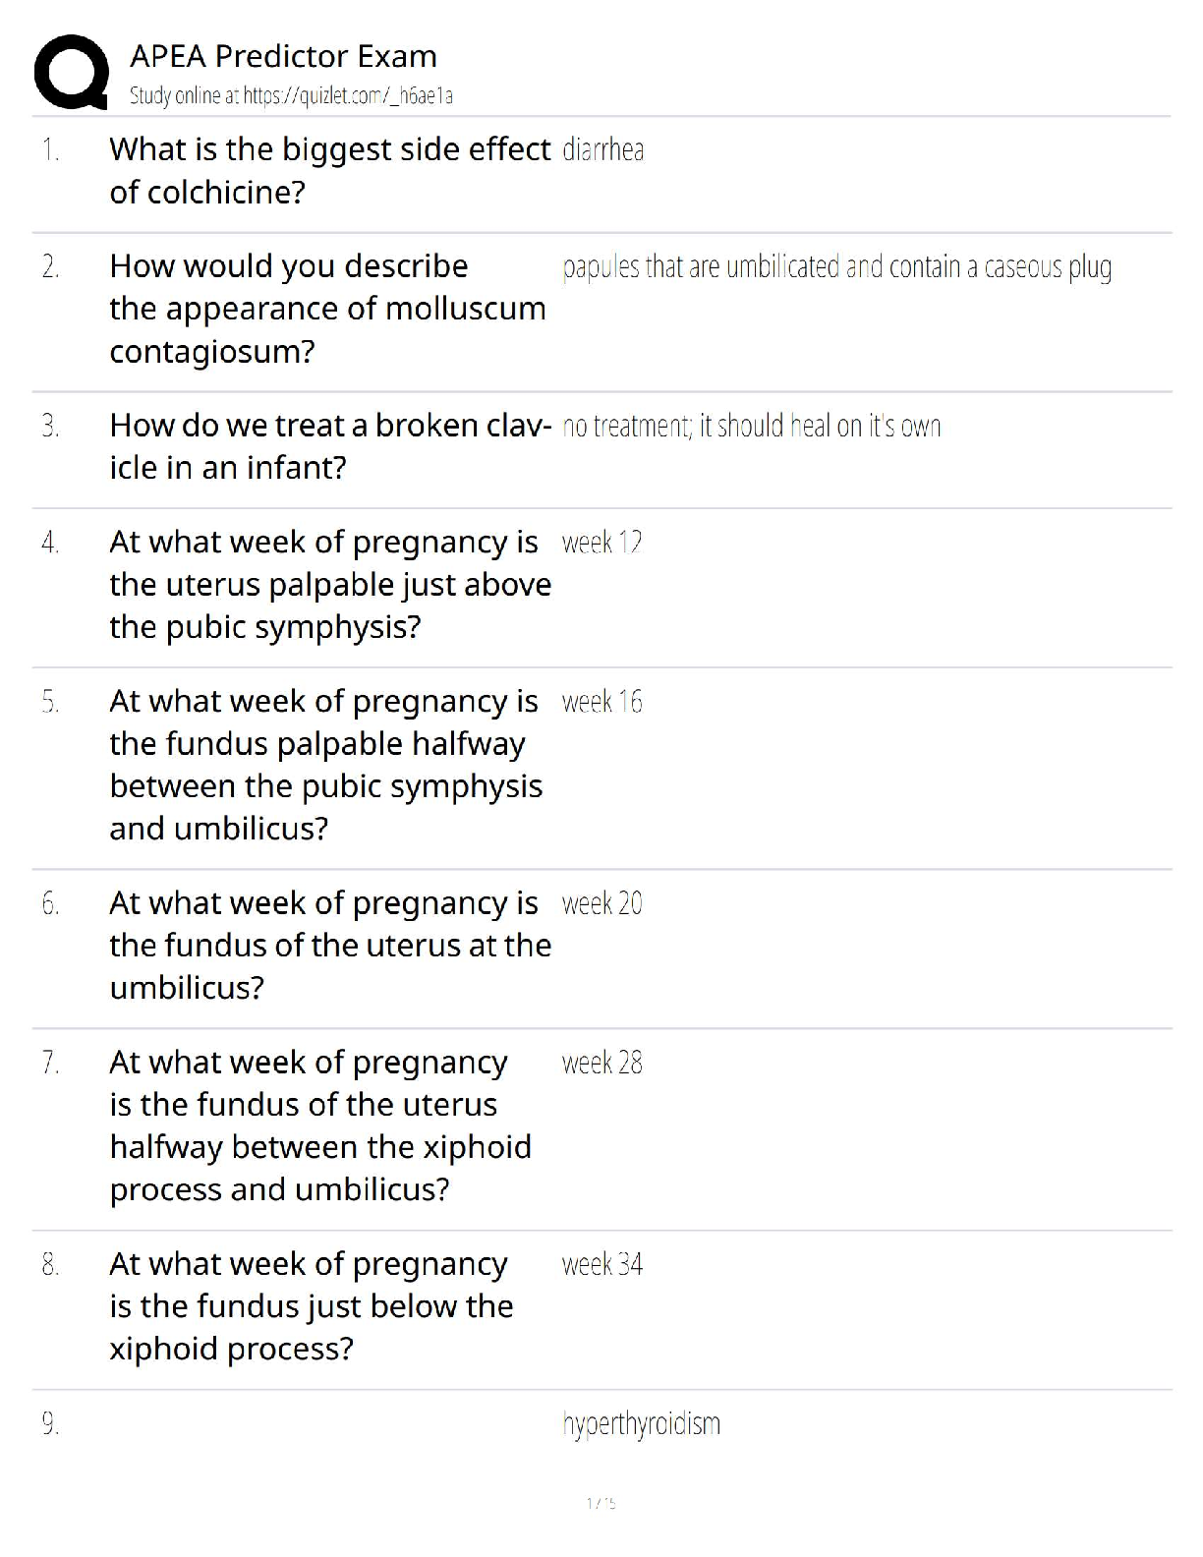Viewport: 1203px width, 1557px height.
Task: Select the uterus above pubic symphysis question
Action: pyautogui.click(x=329, y=585)
